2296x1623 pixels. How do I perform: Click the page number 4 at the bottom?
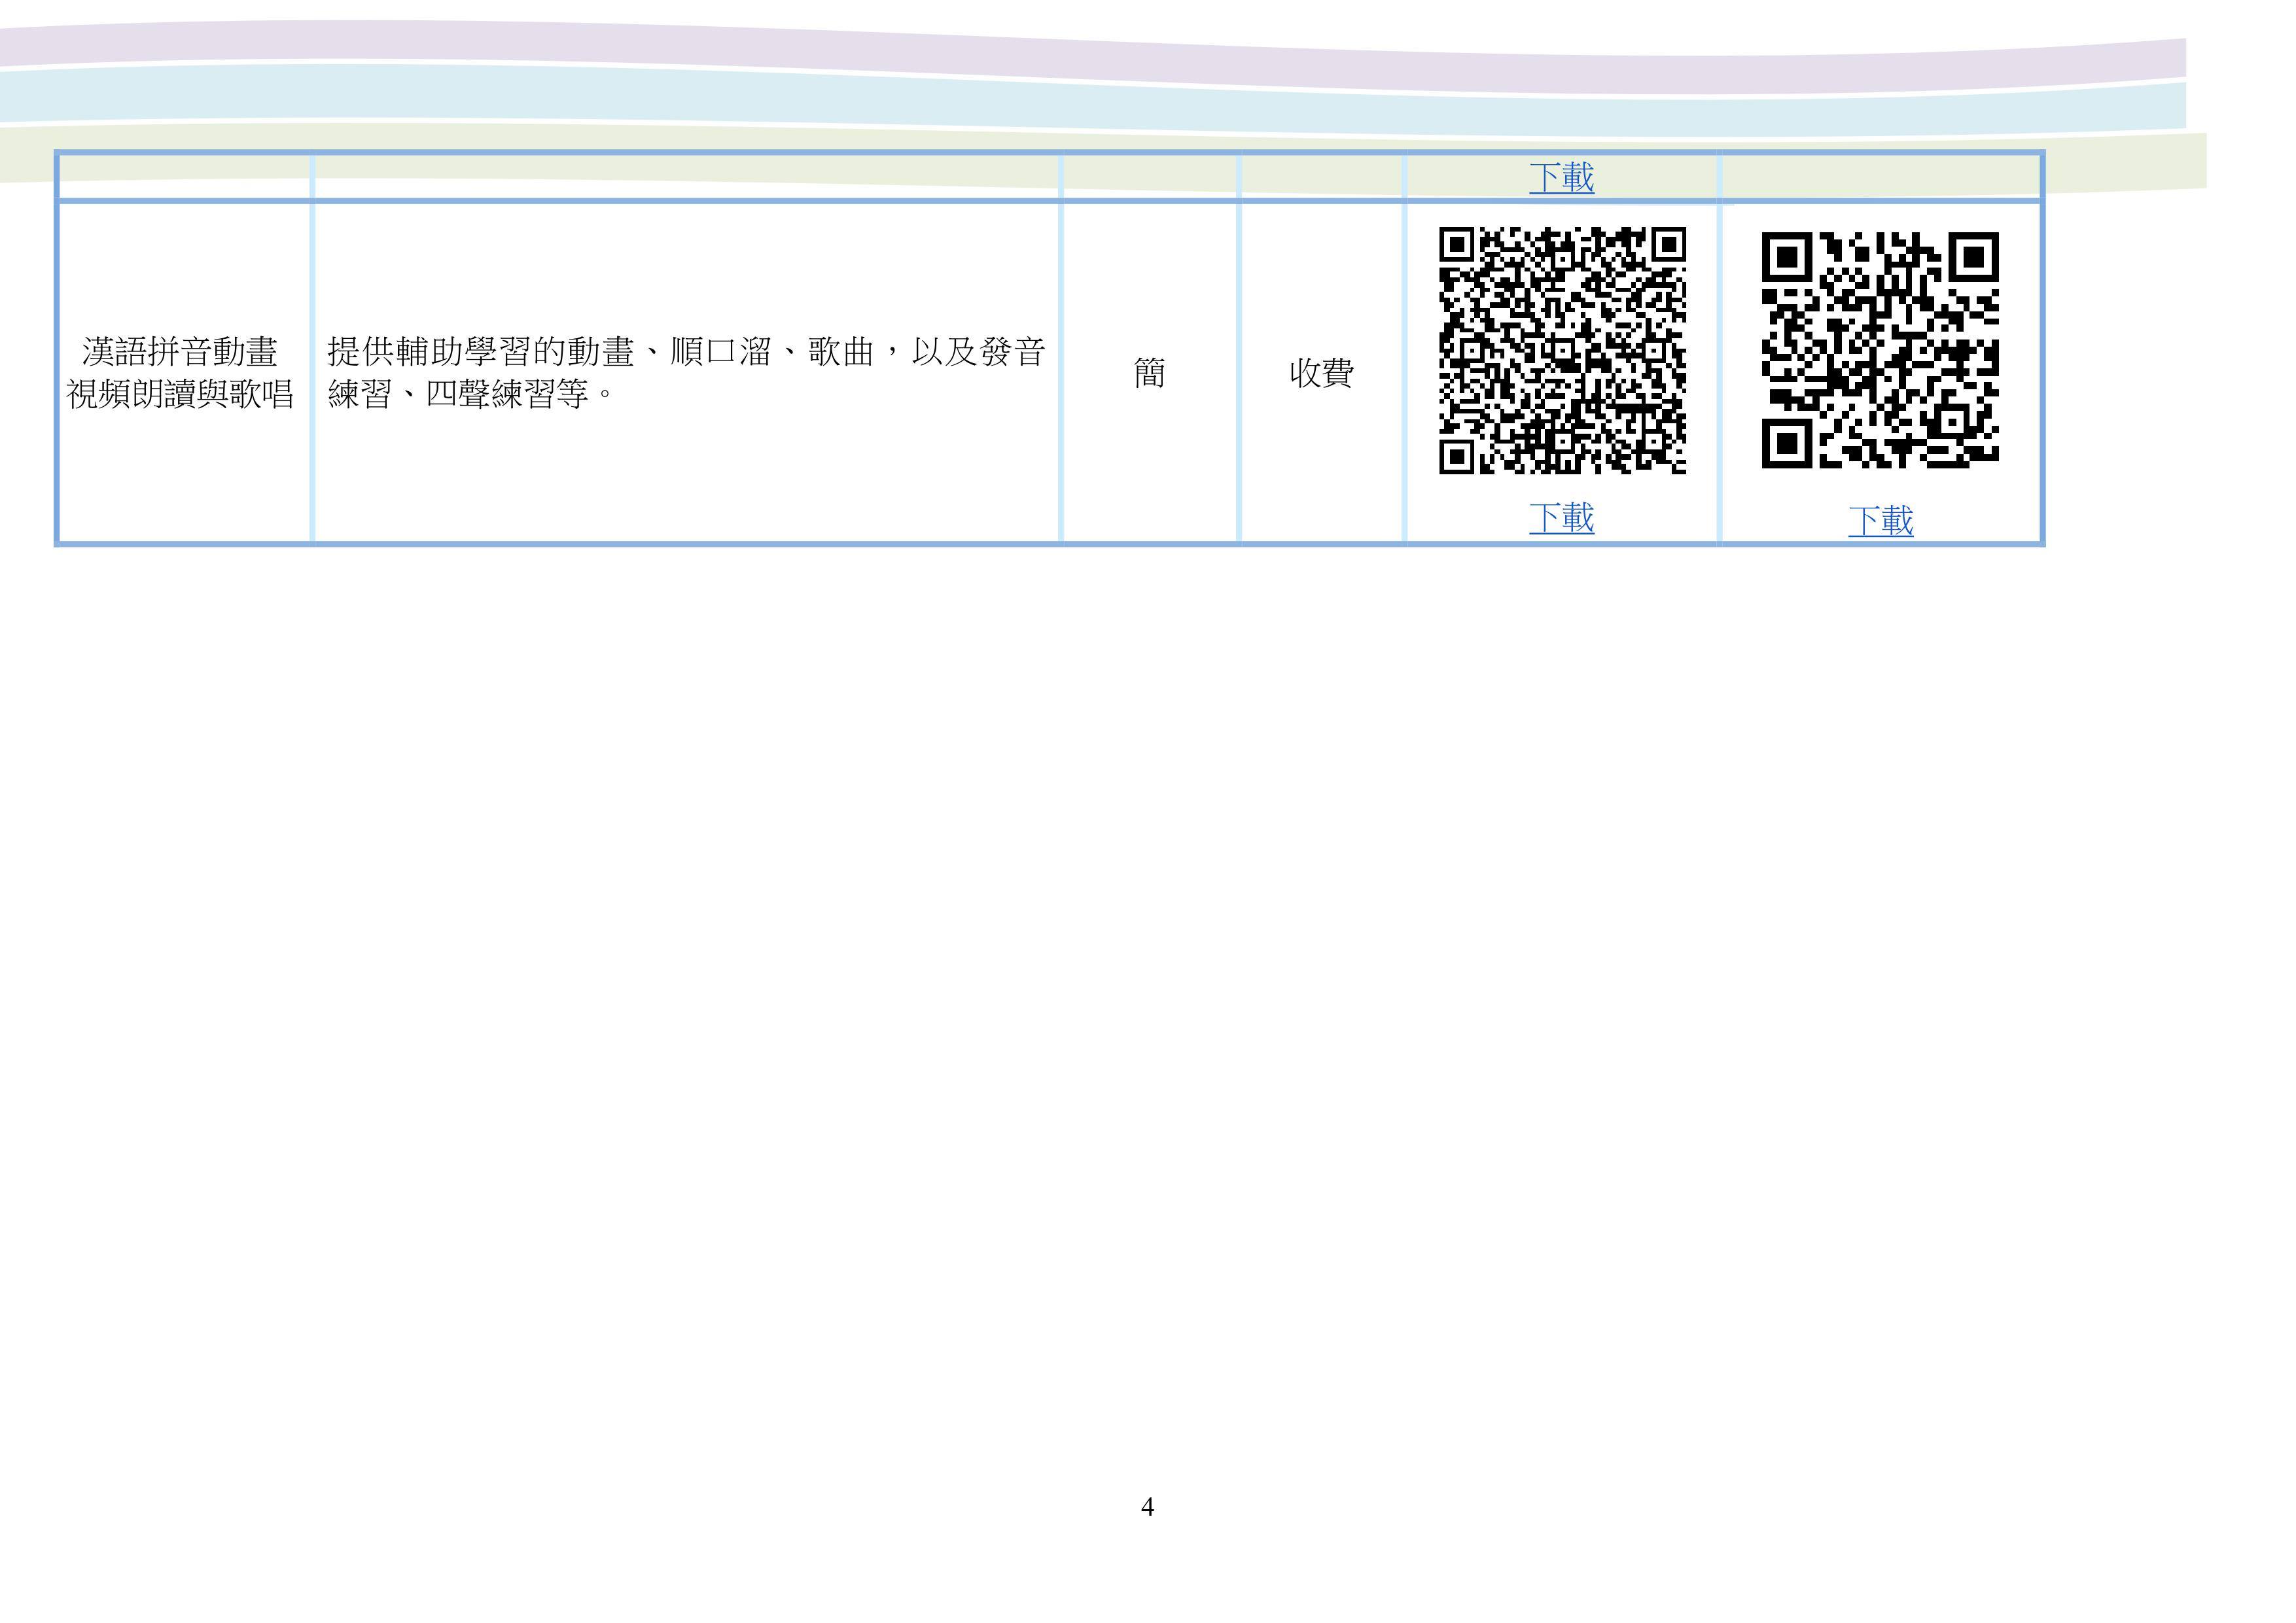[x=1147, y=1507]
